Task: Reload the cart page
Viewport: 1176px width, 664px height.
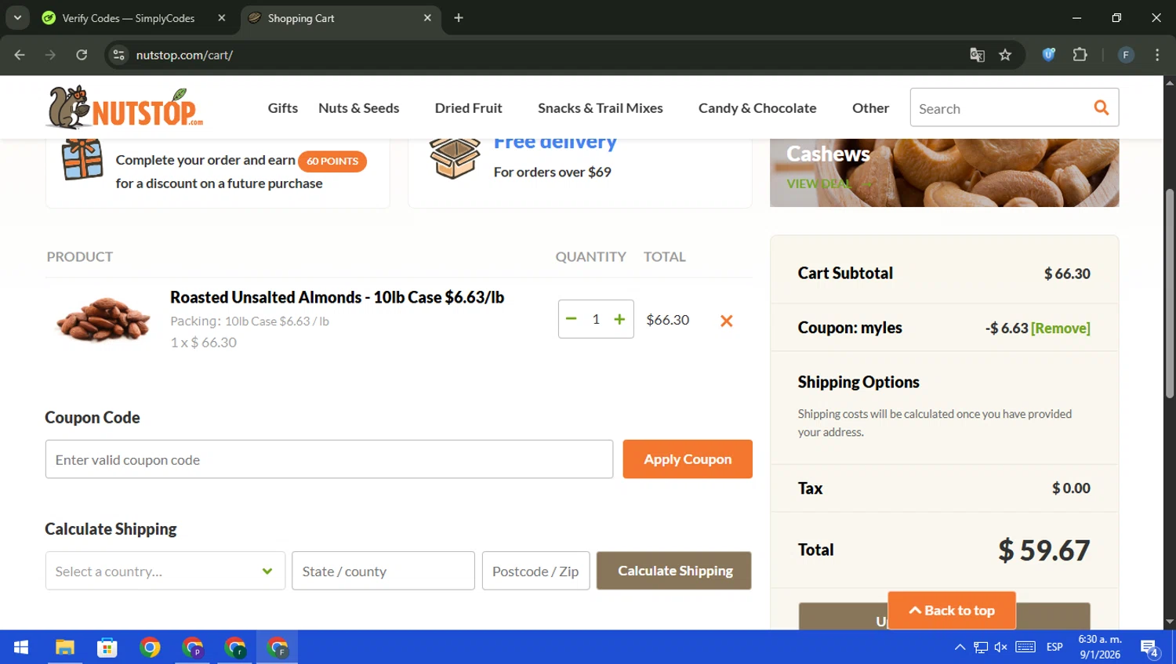Action: pyautogui.click(x=82, y=55)
